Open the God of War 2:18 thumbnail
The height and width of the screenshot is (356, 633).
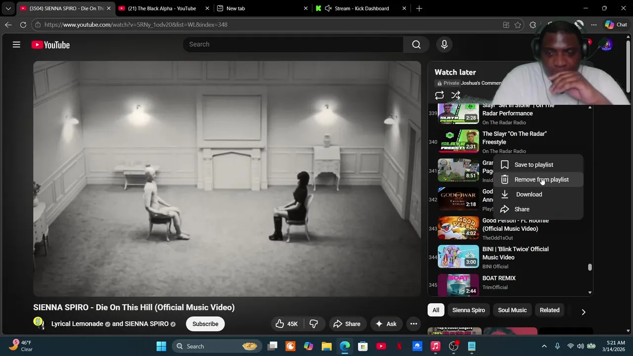coord(458,199)
